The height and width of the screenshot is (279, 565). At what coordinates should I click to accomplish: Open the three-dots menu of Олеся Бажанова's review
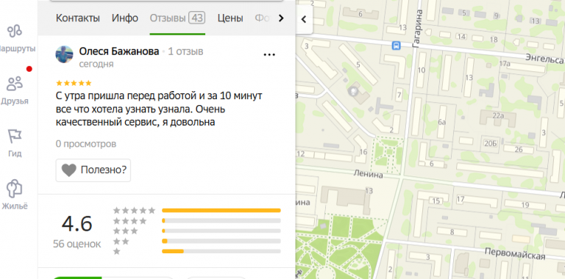pyautogui.click(x=269, y=54)
